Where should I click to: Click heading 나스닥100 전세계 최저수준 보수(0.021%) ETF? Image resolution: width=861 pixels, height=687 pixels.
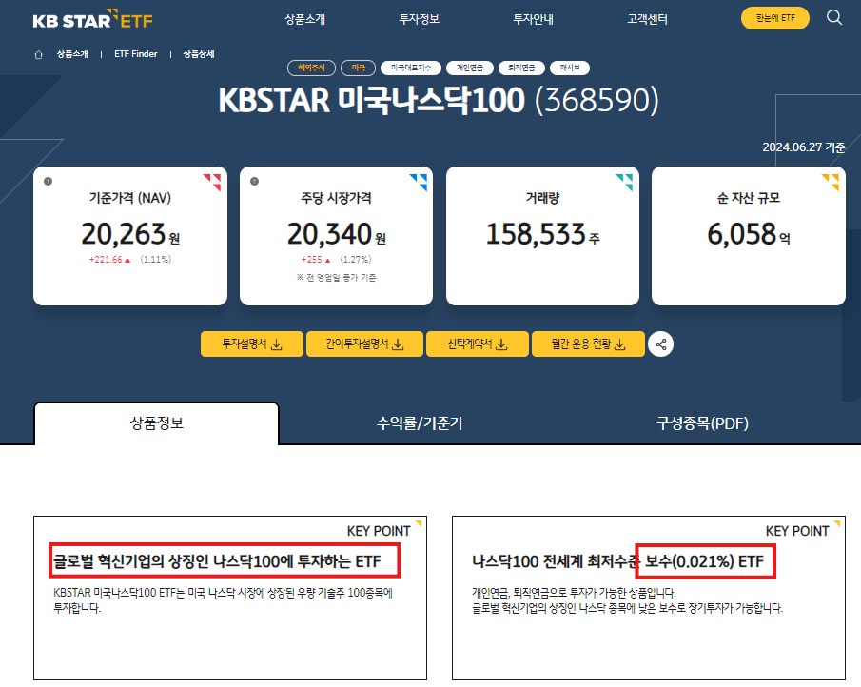617,561
